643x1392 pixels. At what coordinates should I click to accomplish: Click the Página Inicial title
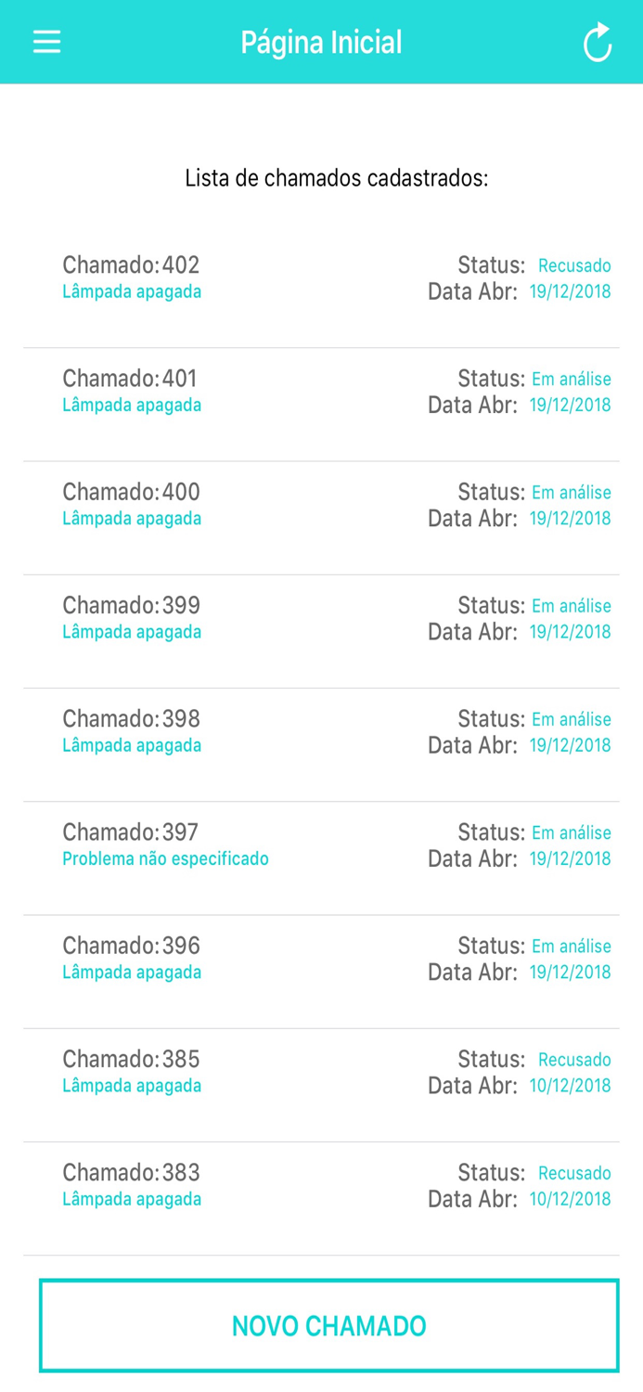click(321, 41)
